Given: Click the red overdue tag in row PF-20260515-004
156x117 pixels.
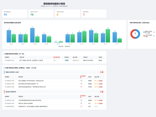Looking at the screenshot, I should [x=100, y=101].
